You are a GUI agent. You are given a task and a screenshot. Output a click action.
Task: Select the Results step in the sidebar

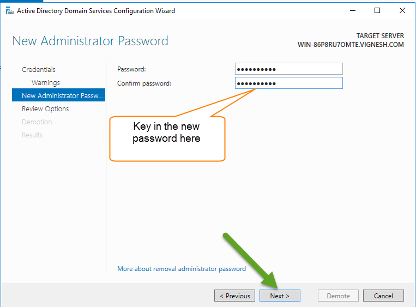click(x=32, y=135)
